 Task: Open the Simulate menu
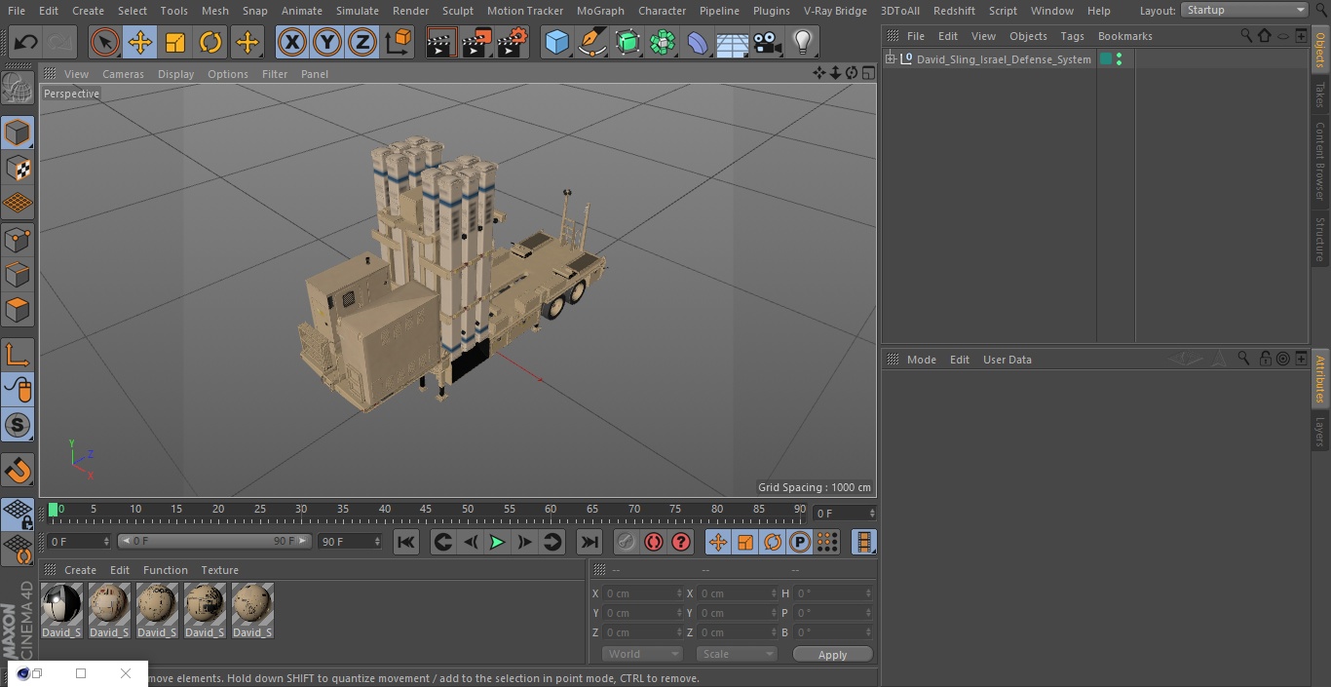point(357,11)
